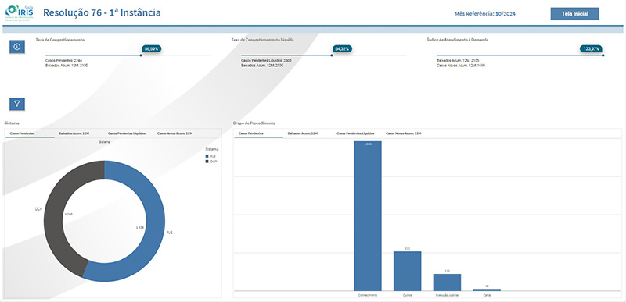Click the 56,59% congestion rate indicator
Viewport: 626px width, 302px height.
(x=152, y=48)
